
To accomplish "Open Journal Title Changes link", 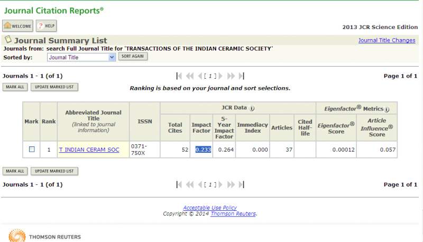I will [x=387, y=40].
